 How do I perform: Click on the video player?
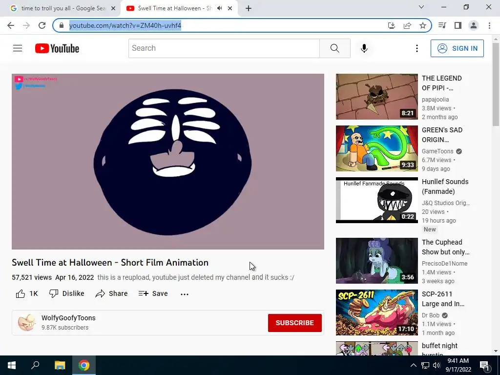tap(168, 161)
